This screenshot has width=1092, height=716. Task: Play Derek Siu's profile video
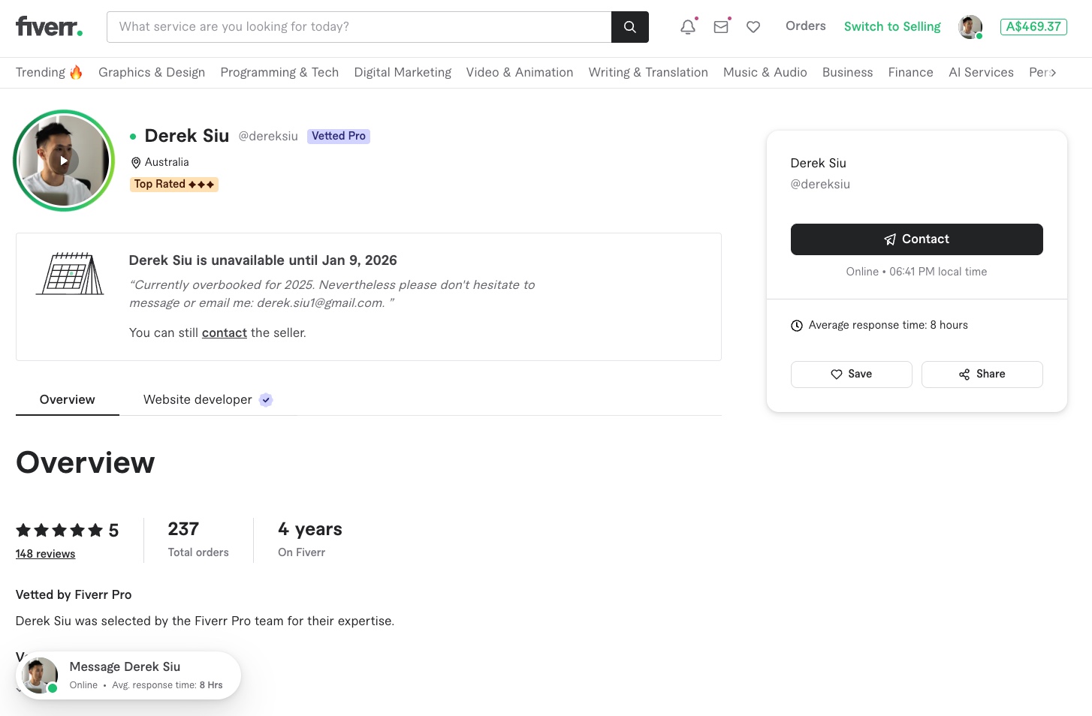pyautogui.click(x=64, y=161)
